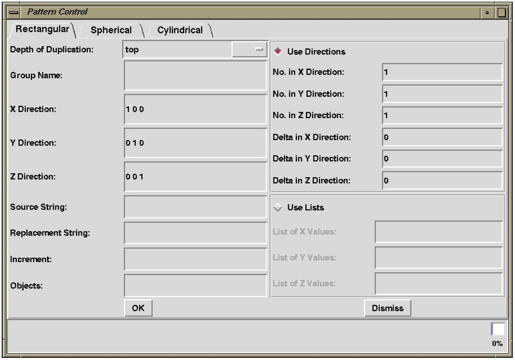Screen dimensions: 515x360
Task: Click the Y Direction field containing 0 1 0
Action: tap(195, 143)
